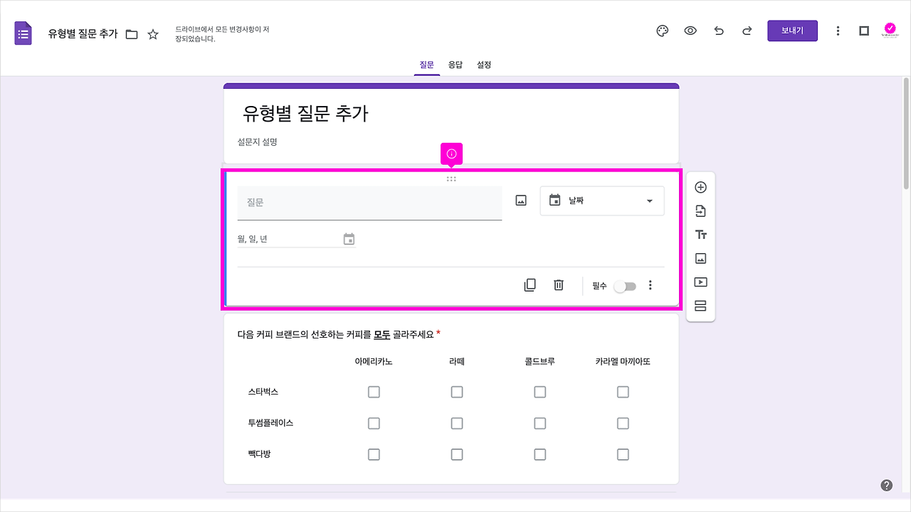Click the 보내기 send button

tap(792, 31)
